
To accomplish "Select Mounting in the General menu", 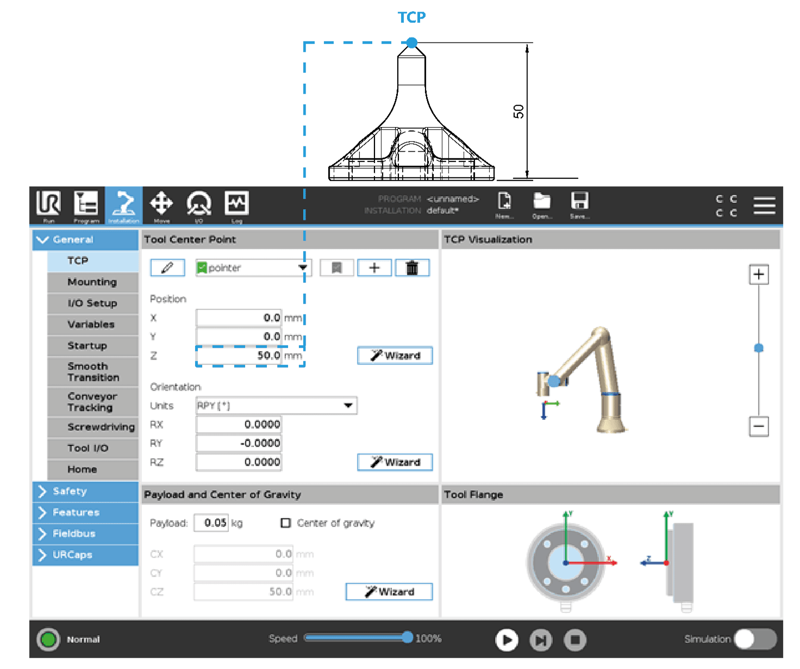I will pyautogui.click(x=92, y=282).
